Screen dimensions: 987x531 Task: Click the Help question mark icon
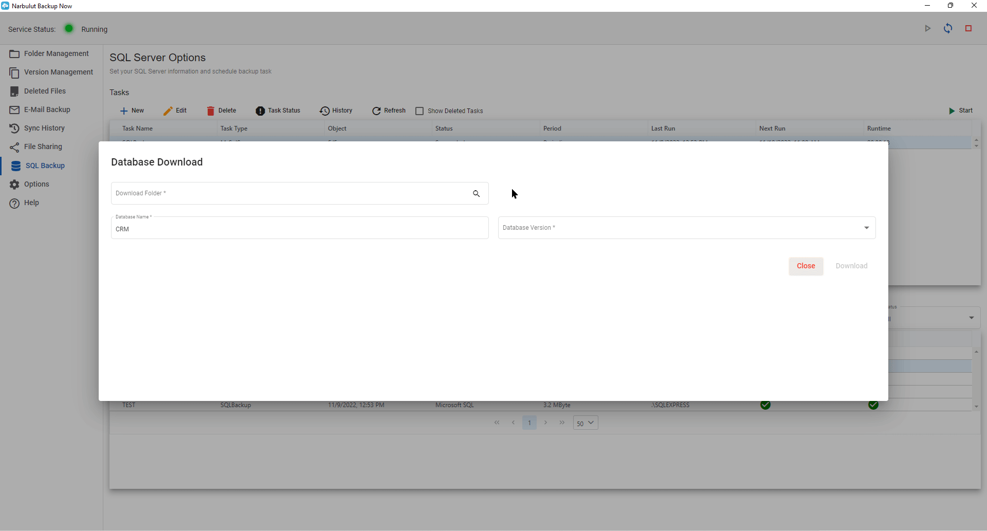click(14, 203)
